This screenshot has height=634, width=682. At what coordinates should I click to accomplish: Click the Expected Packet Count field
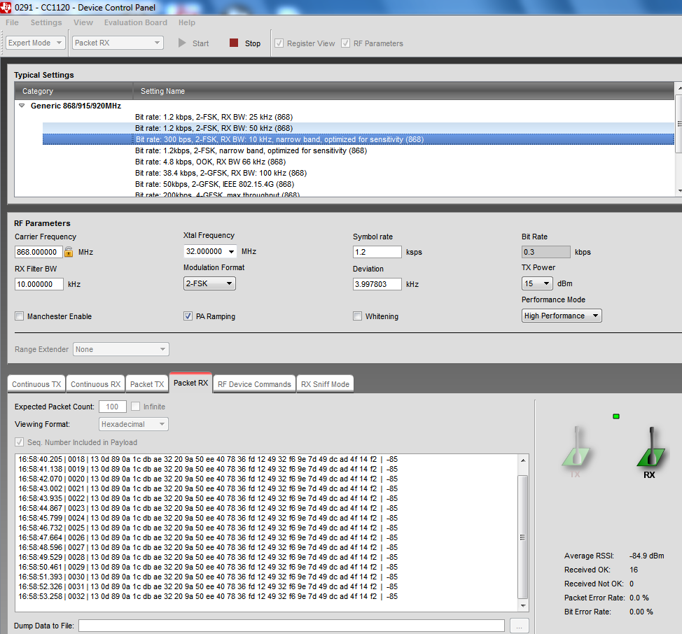pyautogui.click(x=113, y=407)
